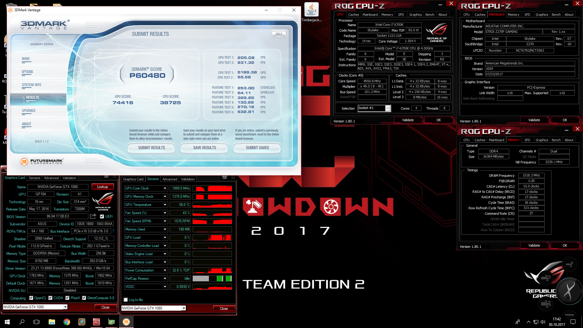Toggle the UEFI checkbox in GPU-Z
583x328 pixels.
(102, 217)
